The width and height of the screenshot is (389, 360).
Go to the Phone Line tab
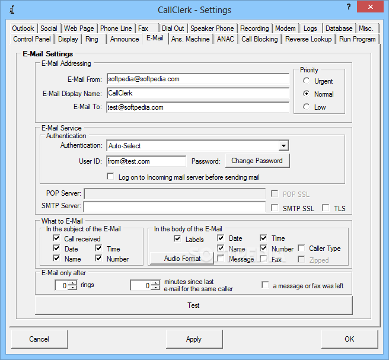pos(116,28)
